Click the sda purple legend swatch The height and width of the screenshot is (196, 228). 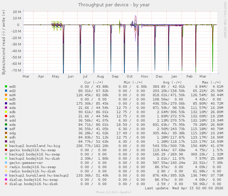pos(6,108)
